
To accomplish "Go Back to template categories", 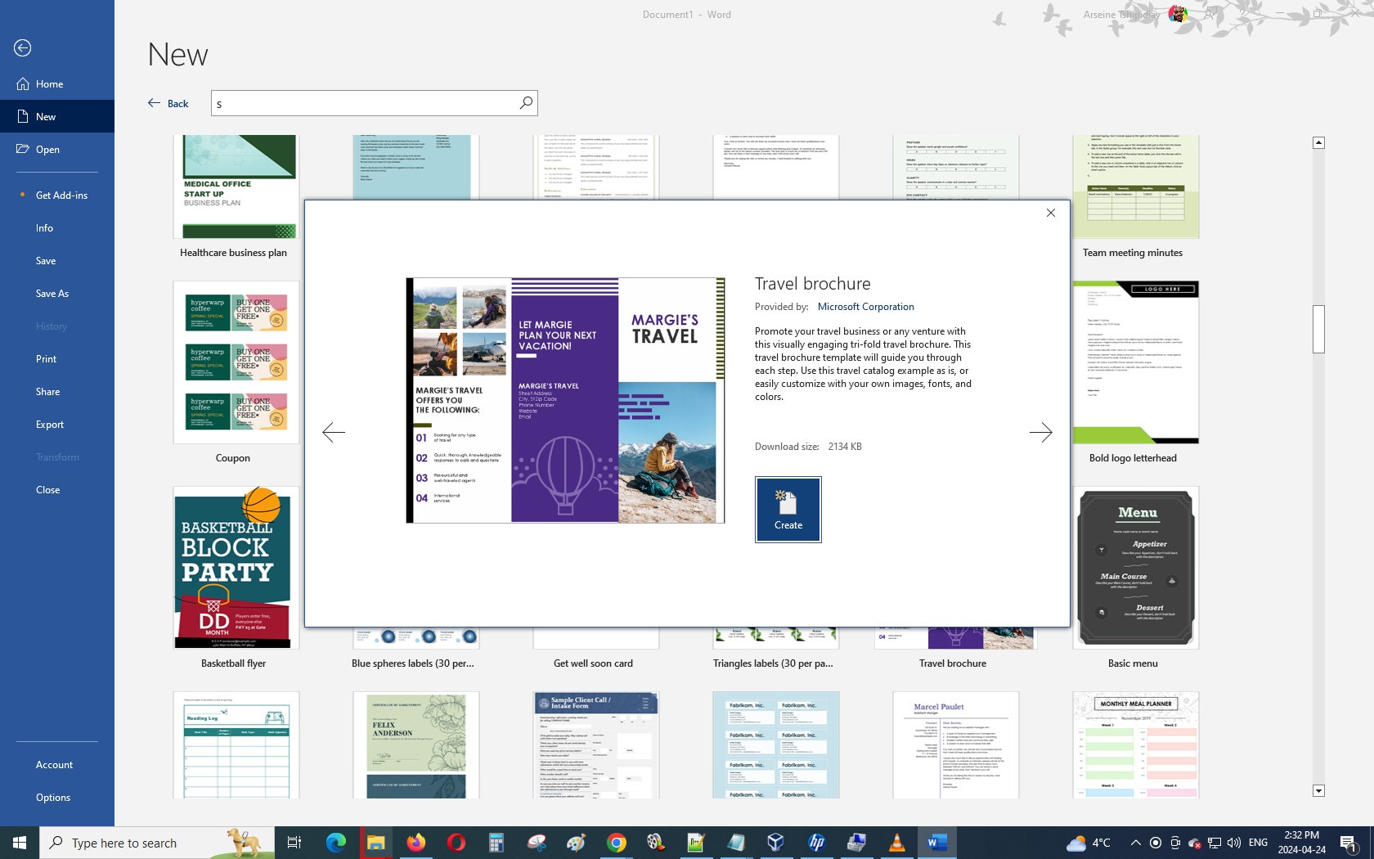I will point(168,103).
